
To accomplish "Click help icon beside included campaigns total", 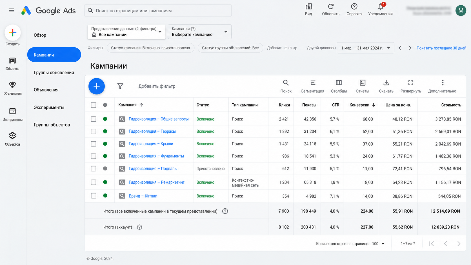I will (225, 211).
